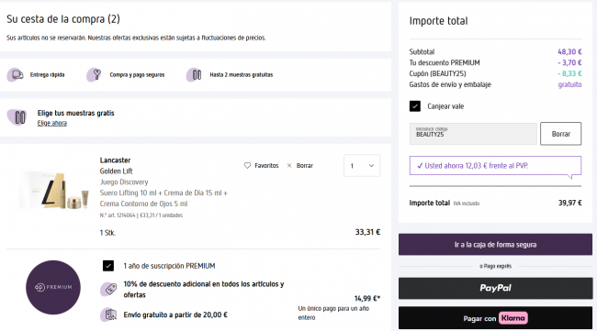
Task: Click Hasta 2 muestras gratuitas text
Action: (x=242, y=75)
